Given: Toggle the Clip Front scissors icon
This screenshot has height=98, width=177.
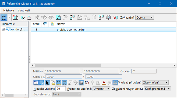Looking at the screenshot, I should tap(76, 83).
